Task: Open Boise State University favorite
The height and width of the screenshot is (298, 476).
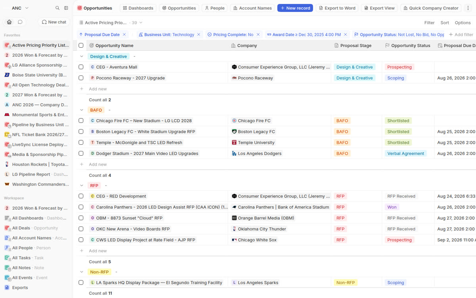Action: tap(36, 75)
